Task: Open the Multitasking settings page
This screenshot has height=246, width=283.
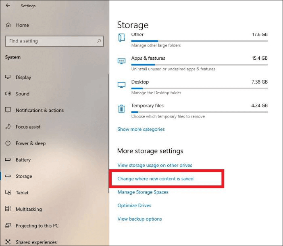Action: coord(29,209)
